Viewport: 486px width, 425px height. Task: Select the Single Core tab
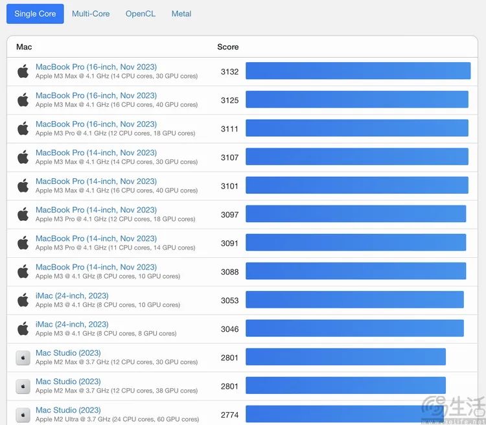35,14
